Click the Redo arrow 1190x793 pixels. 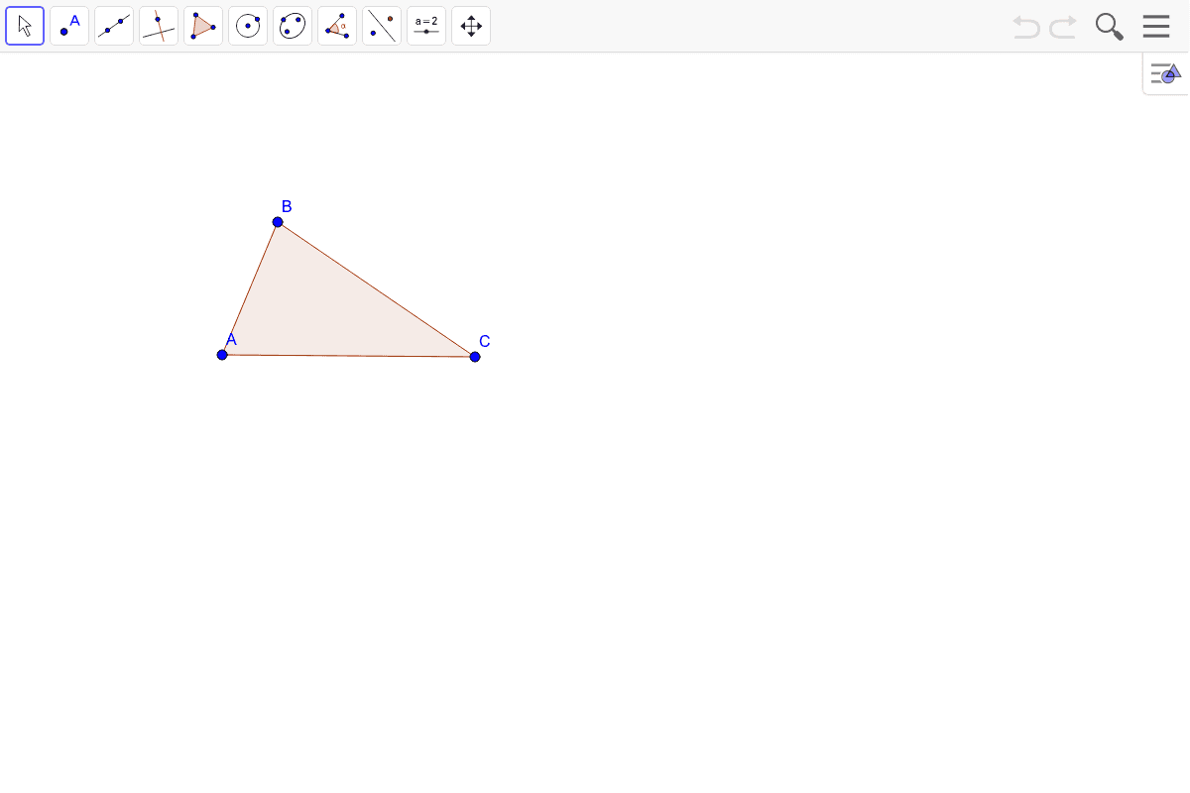1063,27
